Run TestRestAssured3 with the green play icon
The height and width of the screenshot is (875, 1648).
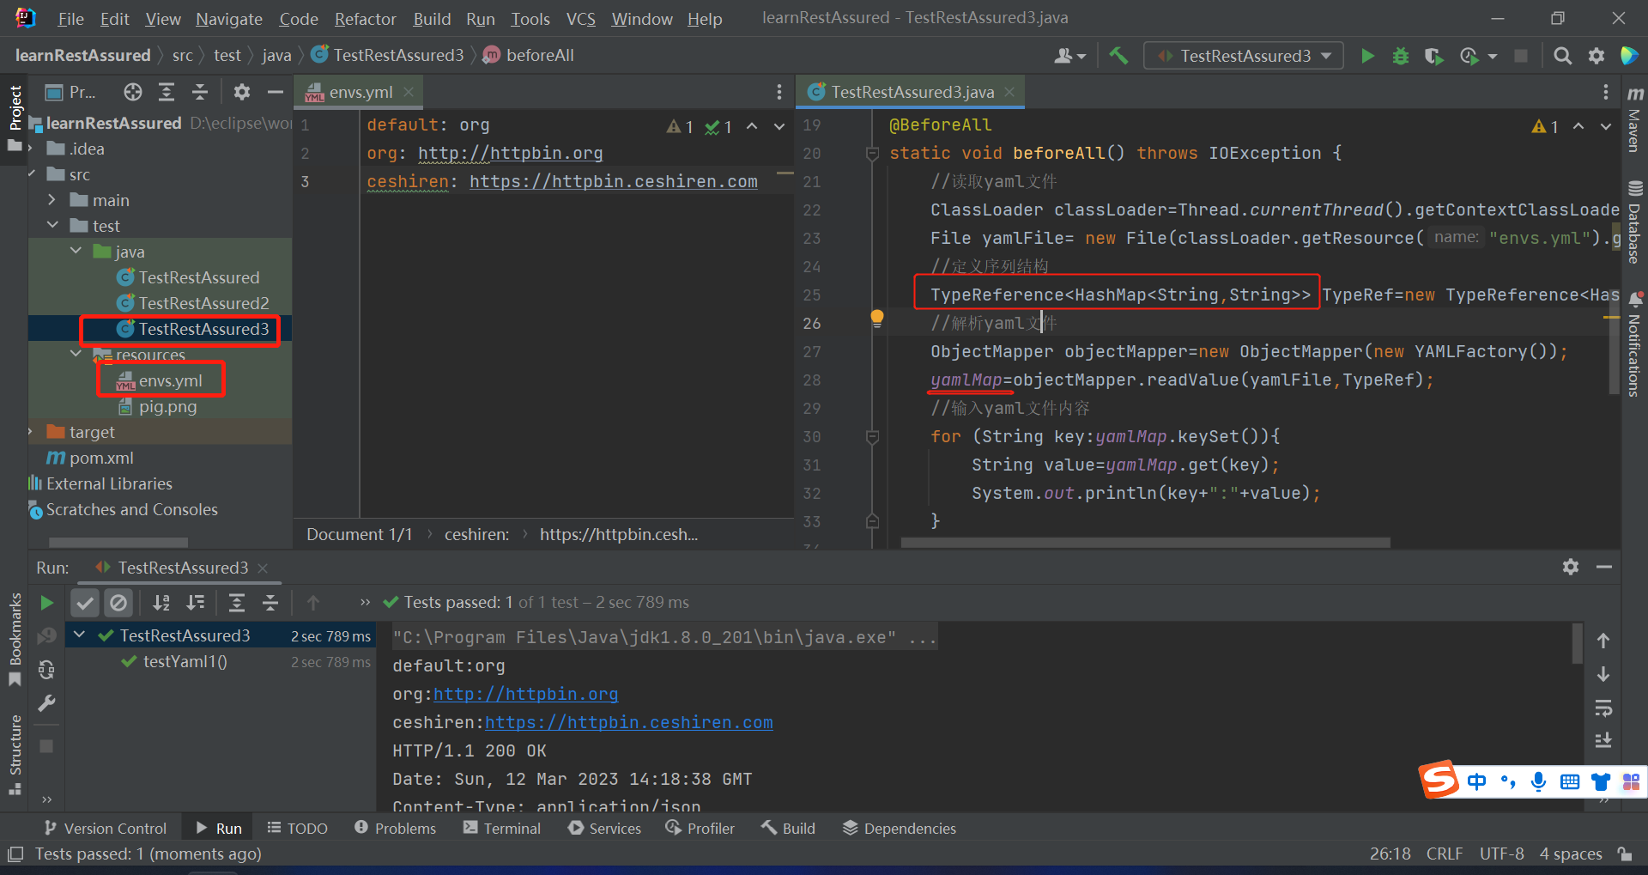point(1367,56)
